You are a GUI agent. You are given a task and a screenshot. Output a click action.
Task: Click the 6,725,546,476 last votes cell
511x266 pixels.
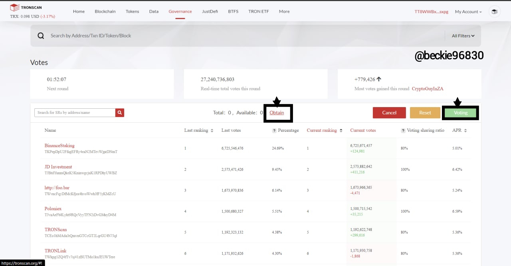pos(232,148)
